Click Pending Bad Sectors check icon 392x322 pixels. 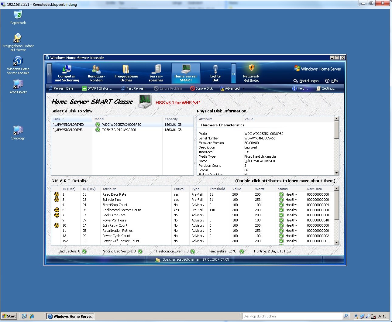(x=140, y=252)
